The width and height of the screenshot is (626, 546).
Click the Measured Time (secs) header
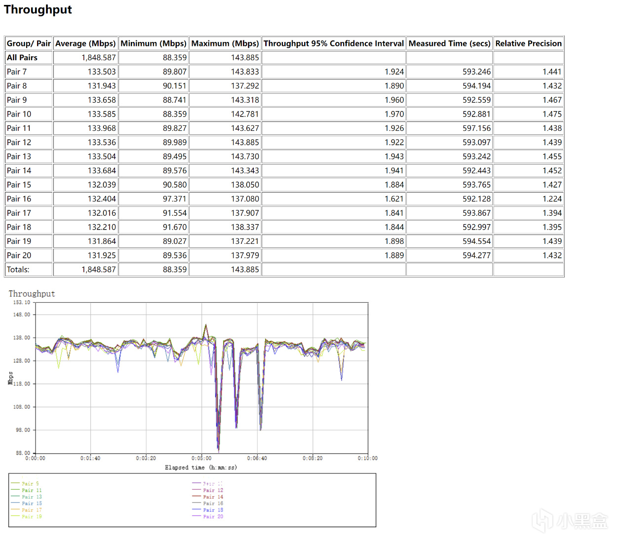(450, 43)
